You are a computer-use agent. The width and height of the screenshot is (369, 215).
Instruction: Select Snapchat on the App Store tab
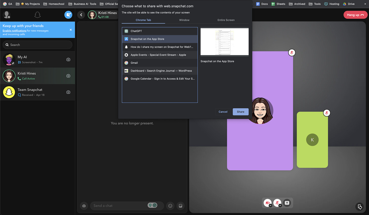point(160,39)
